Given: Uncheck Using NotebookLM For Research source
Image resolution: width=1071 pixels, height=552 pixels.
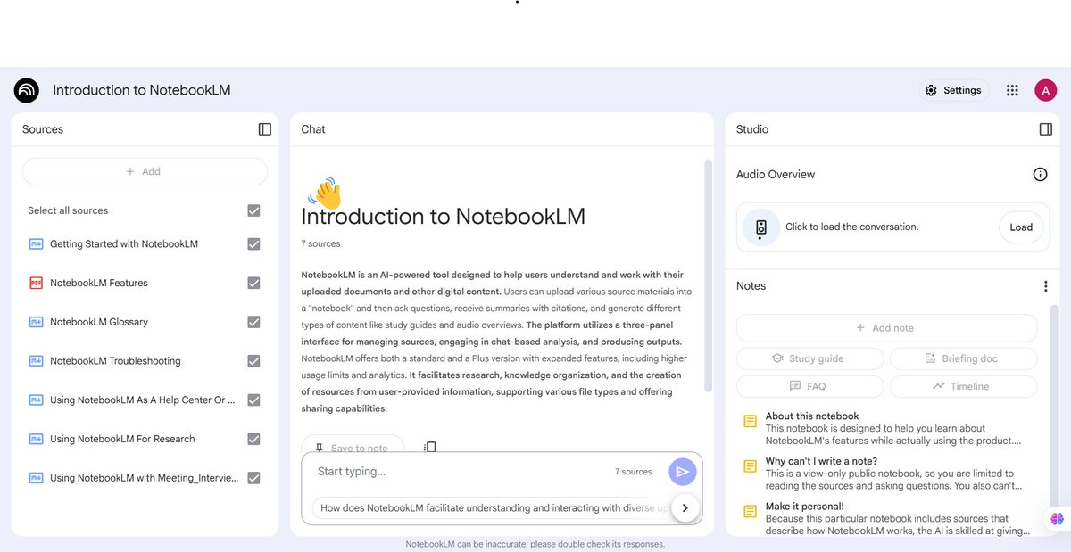Looking at the screenshot, I should tap(253, 439).
